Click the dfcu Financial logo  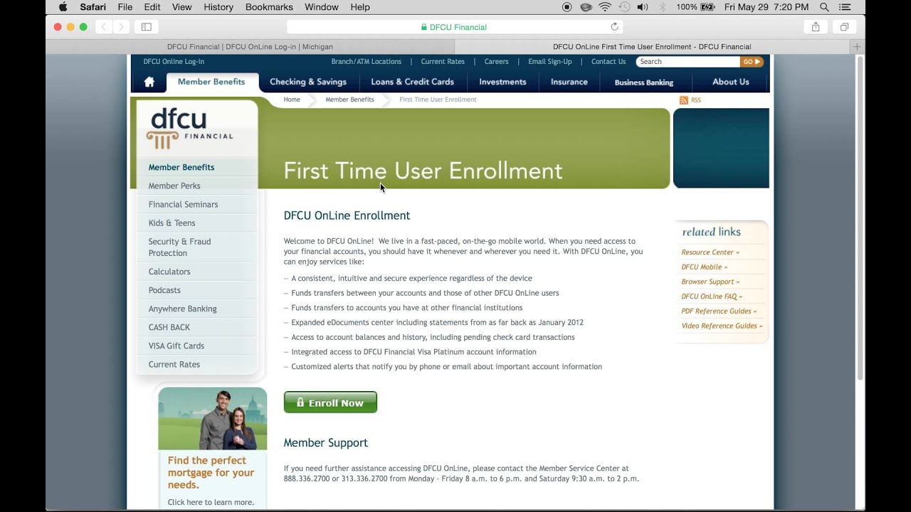pos(189,129)
